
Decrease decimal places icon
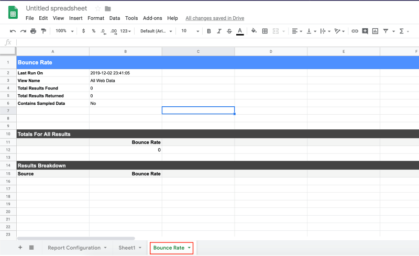coord(103,31)
